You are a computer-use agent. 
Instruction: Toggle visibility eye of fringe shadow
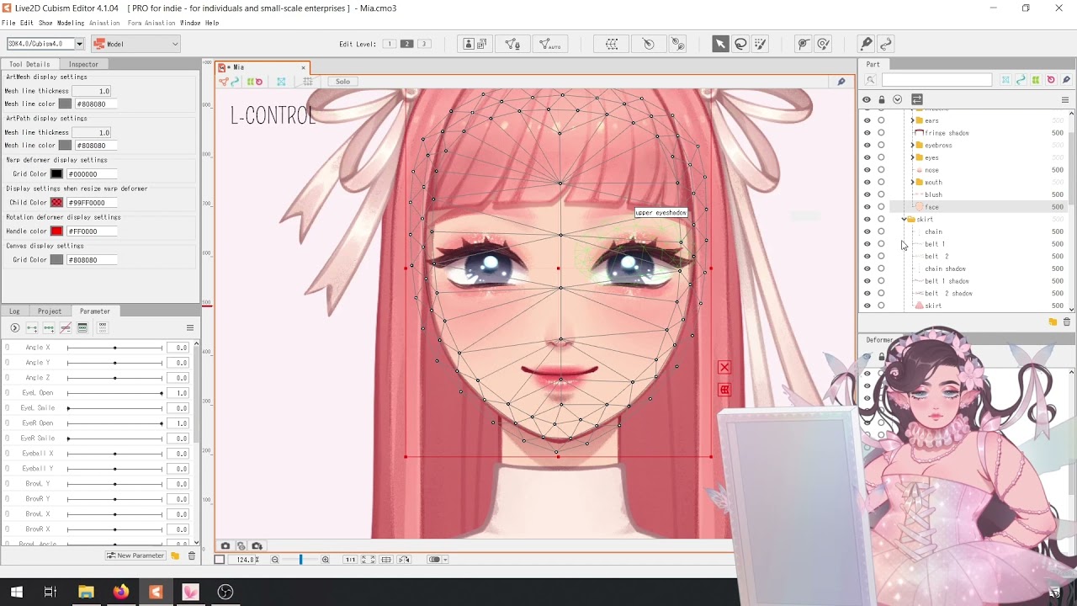867,133
